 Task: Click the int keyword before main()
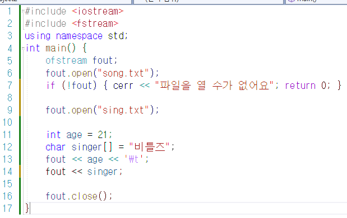33,48
